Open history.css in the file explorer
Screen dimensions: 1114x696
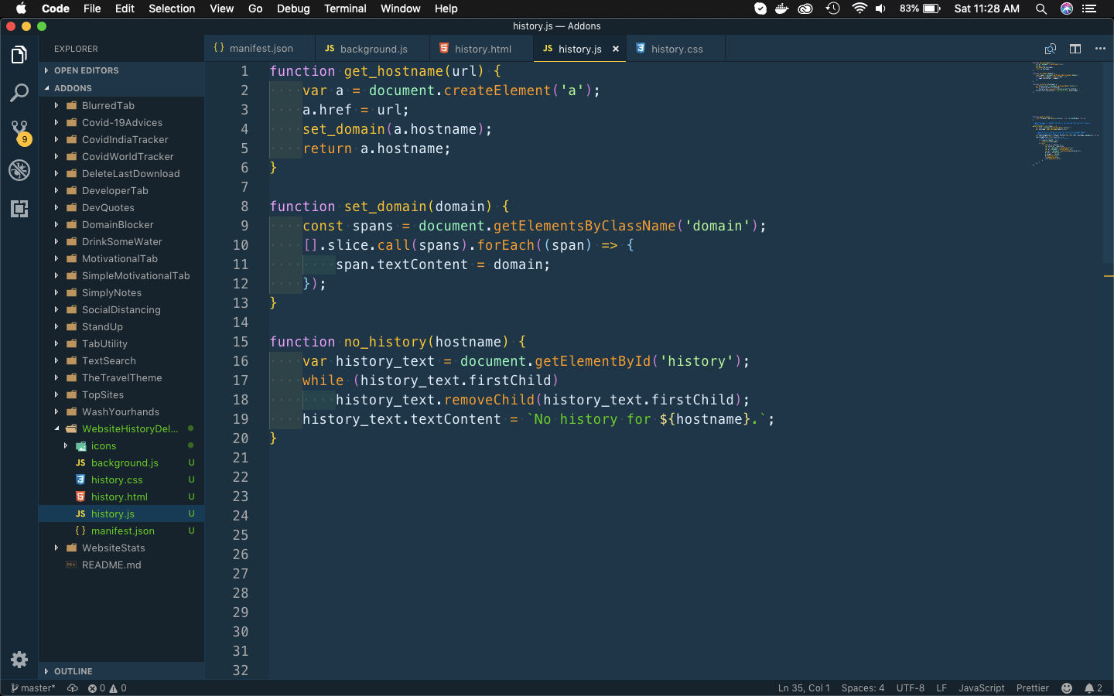tap(121, 479)
